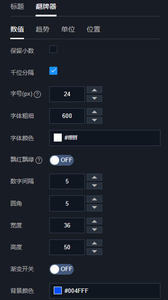
Task: Click the 字号 input field showing 24
Action: (x=67, y=94)
